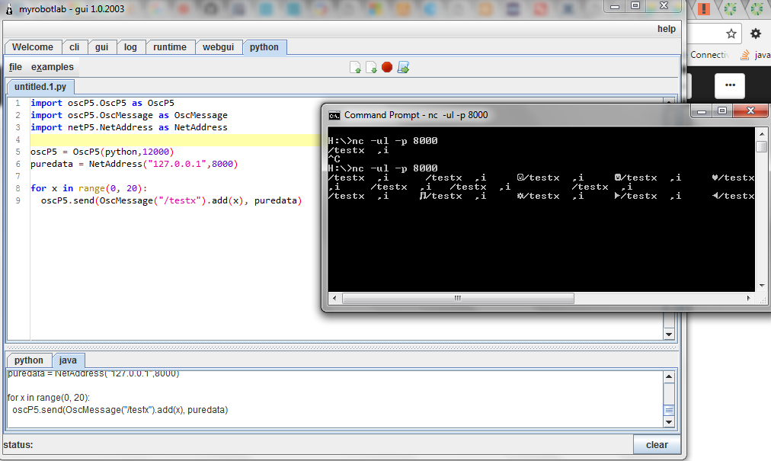Switch to the webgui tab
Screen dimensions: 771x461
(x=219, y=47)
